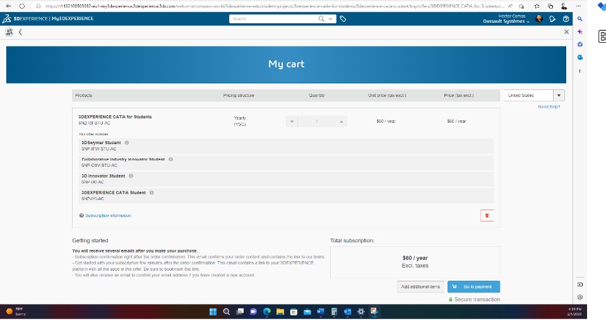
Task: Click the Edge sidebar settings gear
Action: click(579, 297)
